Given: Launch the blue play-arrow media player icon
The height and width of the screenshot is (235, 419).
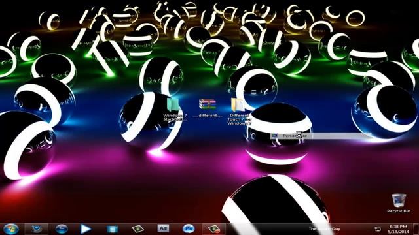Looking at the screenshot, I should point(86,229).
